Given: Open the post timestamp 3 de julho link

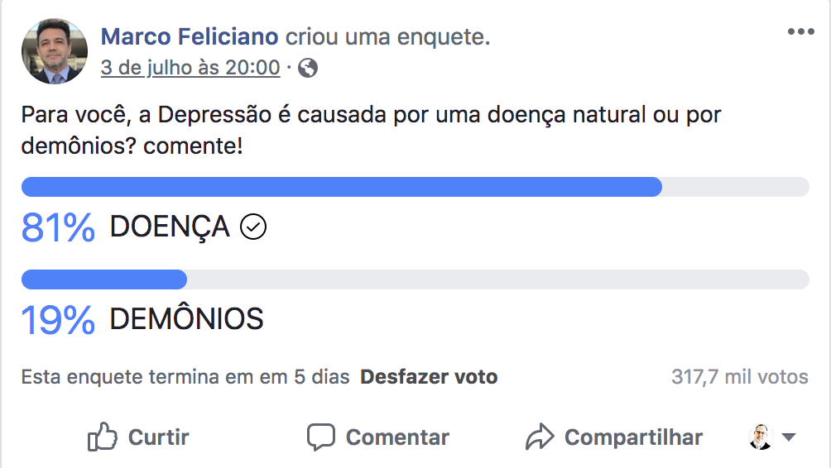Looking at the screenshot, I should [x=190, y=68].
